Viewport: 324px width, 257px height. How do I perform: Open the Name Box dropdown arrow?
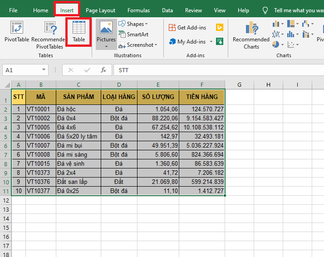click(44, 70)
